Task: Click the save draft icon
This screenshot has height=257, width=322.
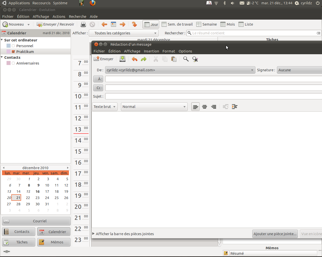Action: point(123,59)
